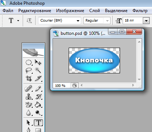This screenshot has height=132, width=152.
Task: Select the Move tool
Action: (x=38, y=62)
